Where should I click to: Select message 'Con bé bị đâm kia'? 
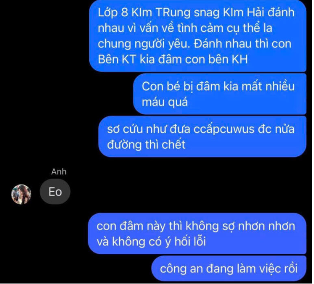tap(220, 94)
